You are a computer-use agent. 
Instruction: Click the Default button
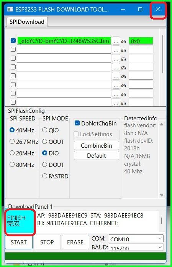pos(97,155)
